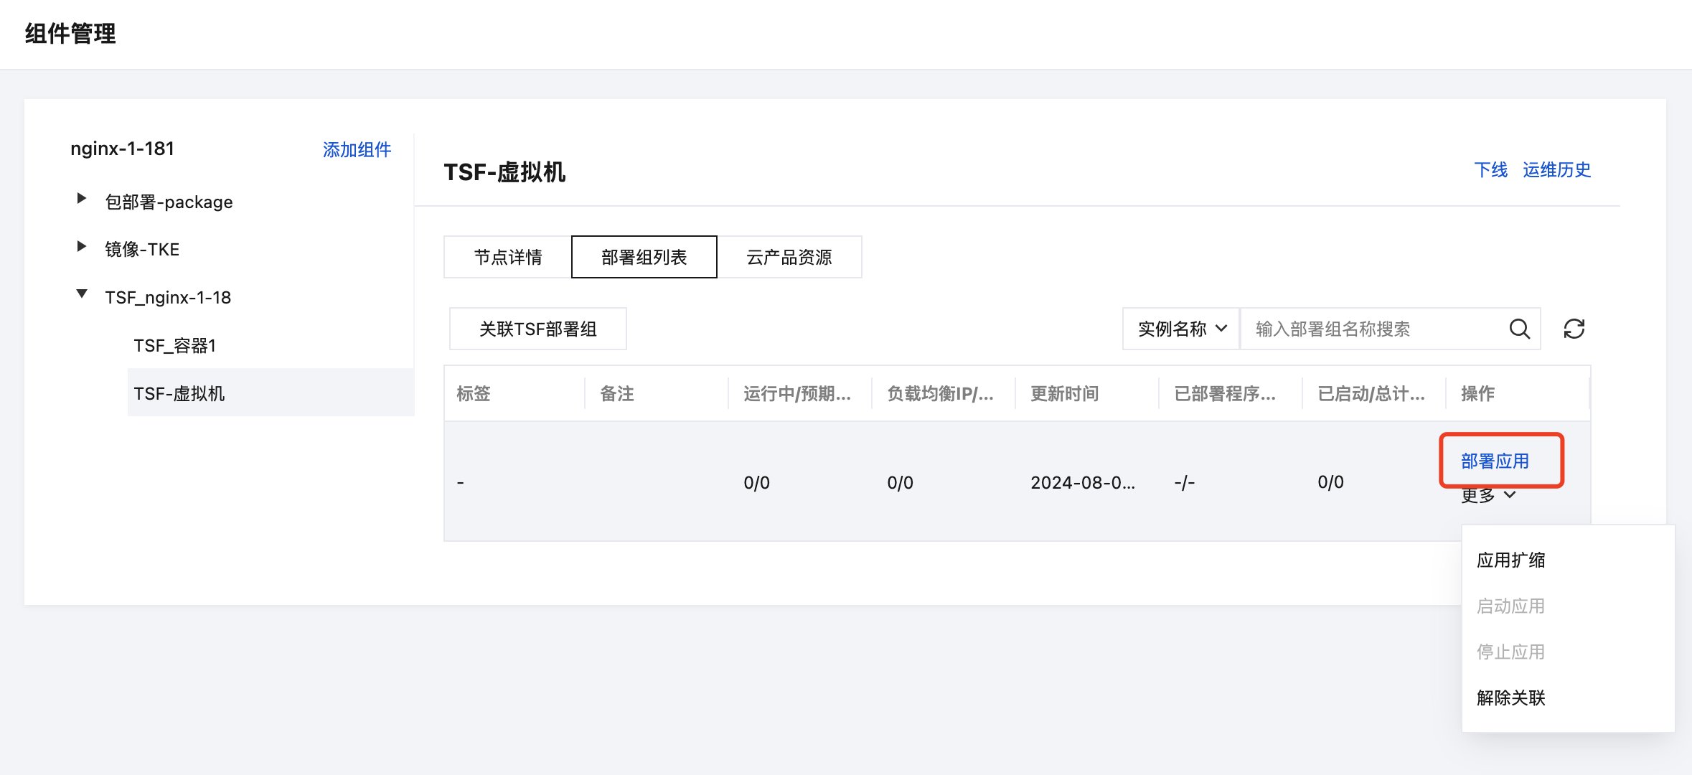The image size is (1692, 775).
Task: Click the refresh list icon
Action: (1574, 329)
